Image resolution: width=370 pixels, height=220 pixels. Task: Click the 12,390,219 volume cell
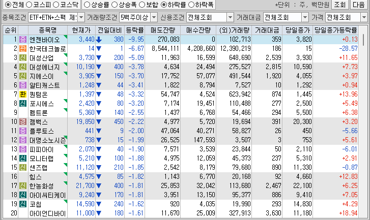coord(235,49)
